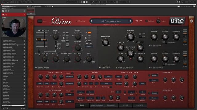Expand the DUAL VCO module menu
This screenshot has height=110, width=197.
42,68
